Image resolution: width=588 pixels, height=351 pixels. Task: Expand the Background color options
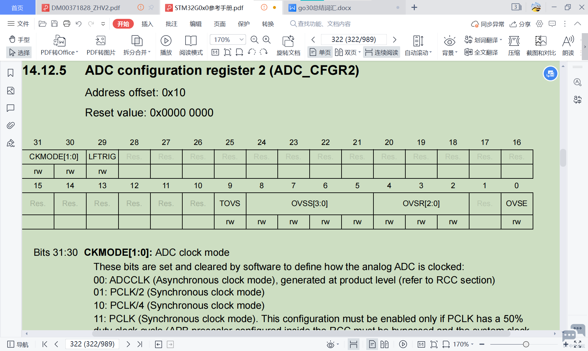point(450,45)
